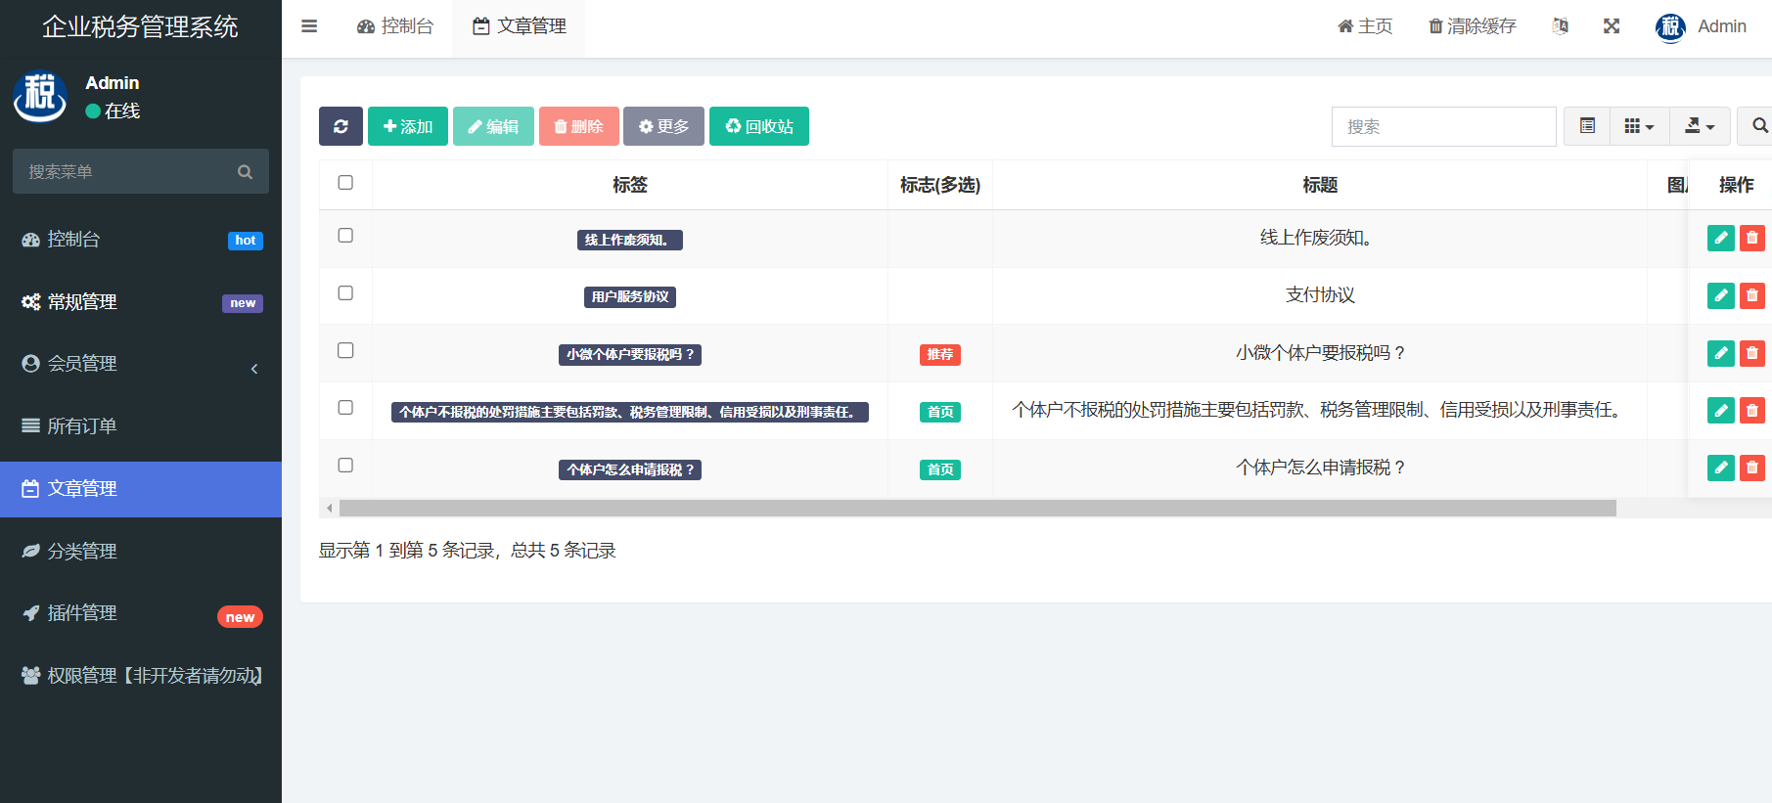This screenshot has width=1772, height=803.
Task: Edit the 支付协议 row with pencil icon
Action: tap(1720, 295)
